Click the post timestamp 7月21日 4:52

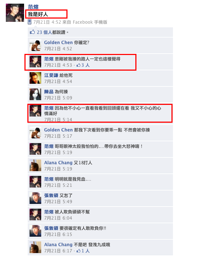point(47,22)
